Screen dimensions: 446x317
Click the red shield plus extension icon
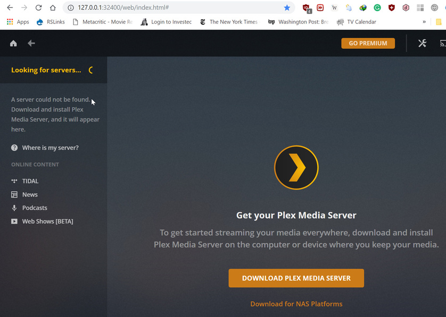[392, 7]
